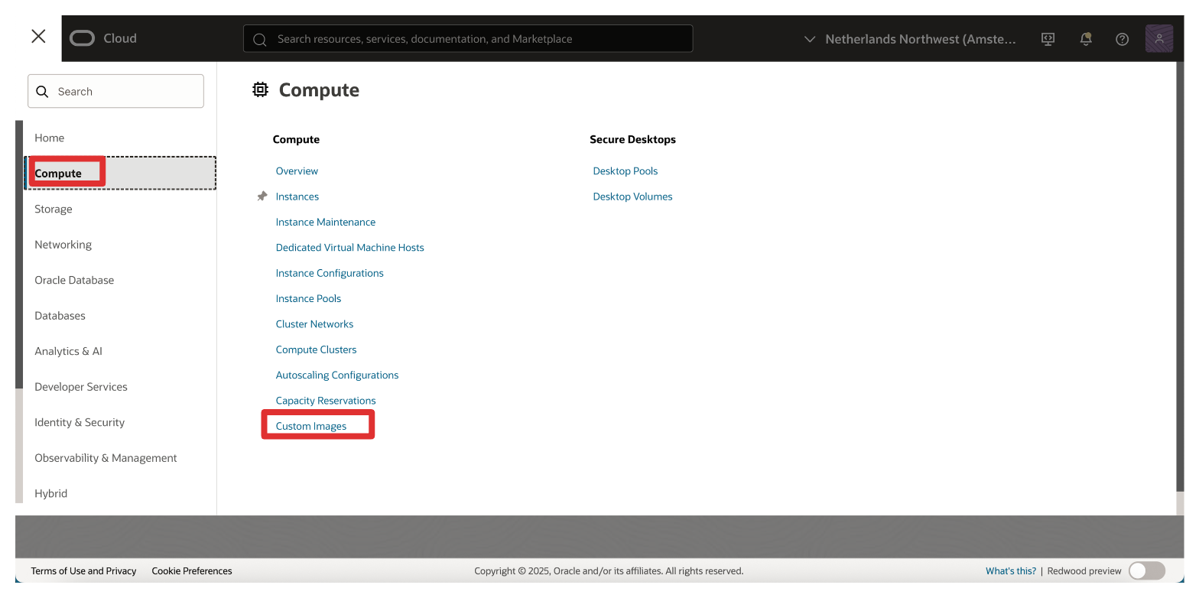Open the help question mark icon
This screenshot has width=1199, height=598.
click(1122, 39)
